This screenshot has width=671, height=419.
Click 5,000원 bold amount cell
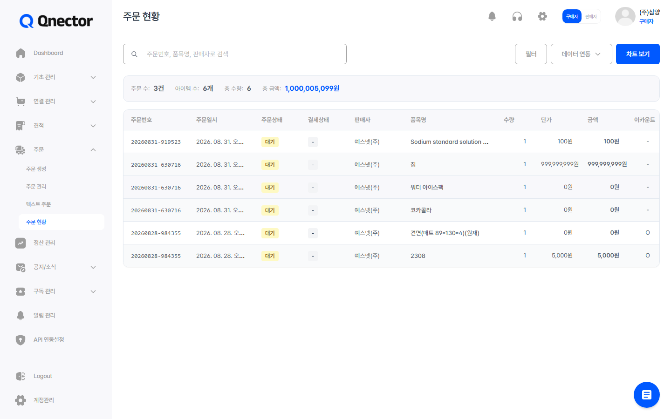tap(608, 256)
